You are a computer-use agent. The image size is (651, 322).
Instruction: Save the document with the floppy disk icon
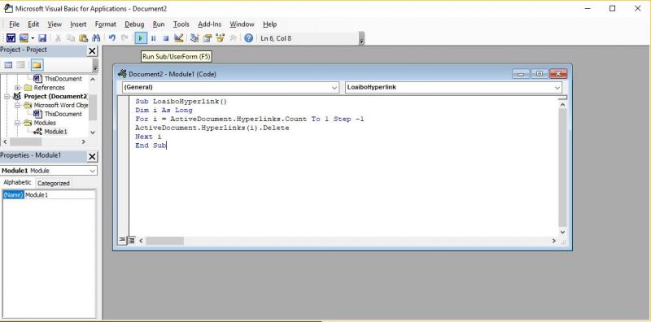(42, 38)
